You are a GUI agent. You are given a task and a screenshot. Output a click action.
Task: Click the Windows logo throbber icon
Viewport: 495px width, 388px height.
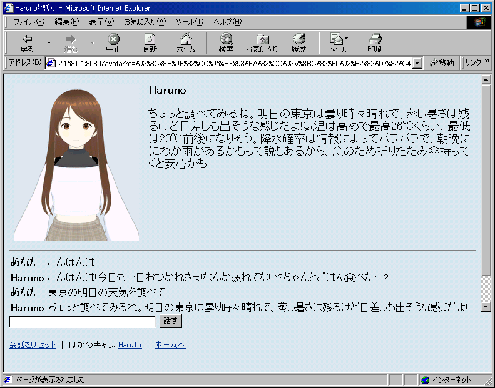point(479,22)
